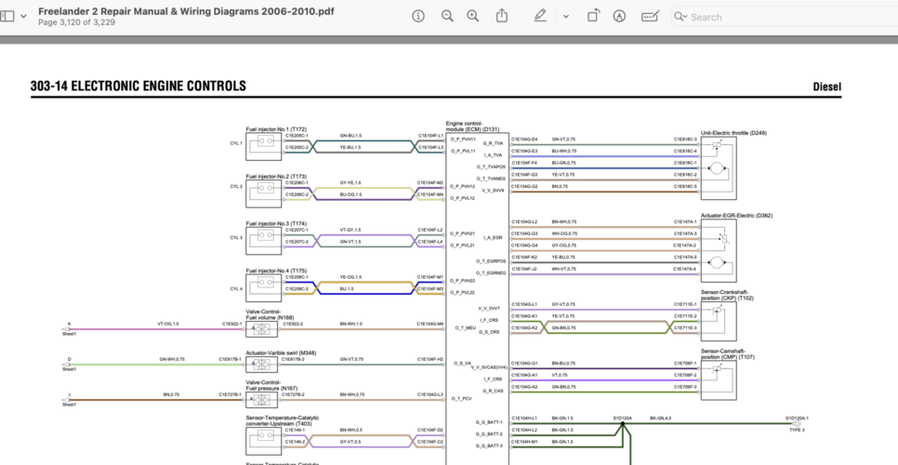The height and width of the screenshot is (465, 898).
Task: Click the electric throttle motor symbol
Action: [x=717, y=168]
